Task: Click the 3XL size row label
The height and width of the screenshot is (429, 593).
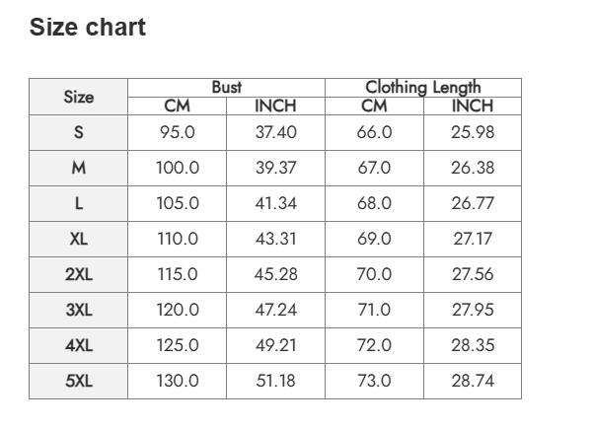Action: 79,310
